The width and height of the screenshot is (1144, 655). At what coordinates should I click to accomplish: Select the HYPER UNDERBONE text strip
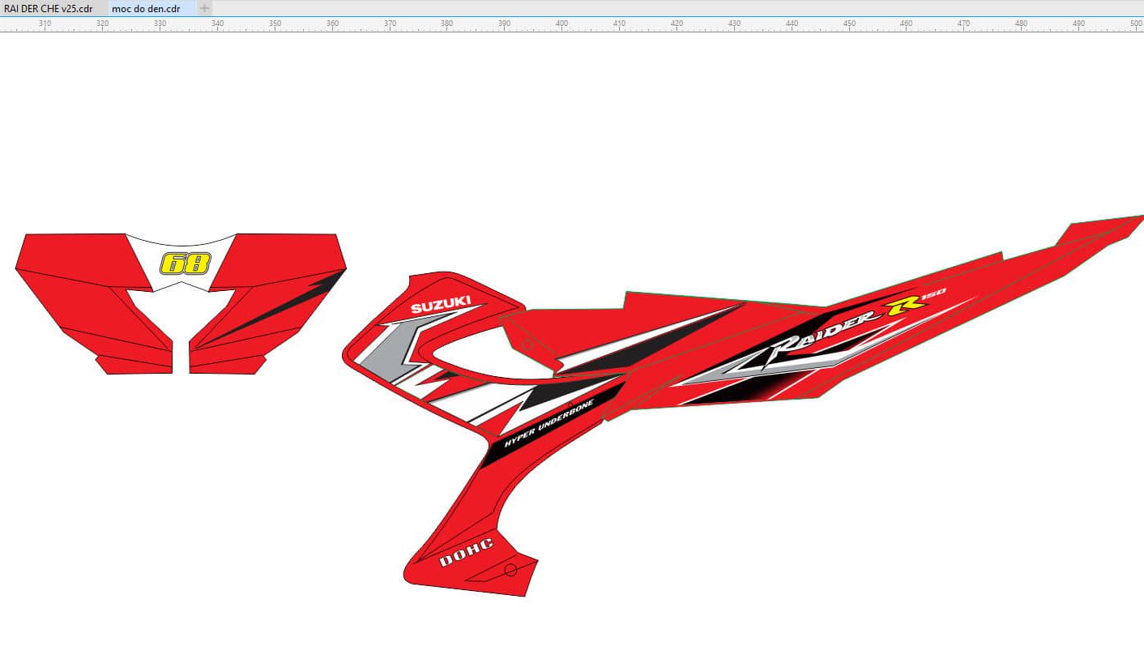(x=549, y=424)
